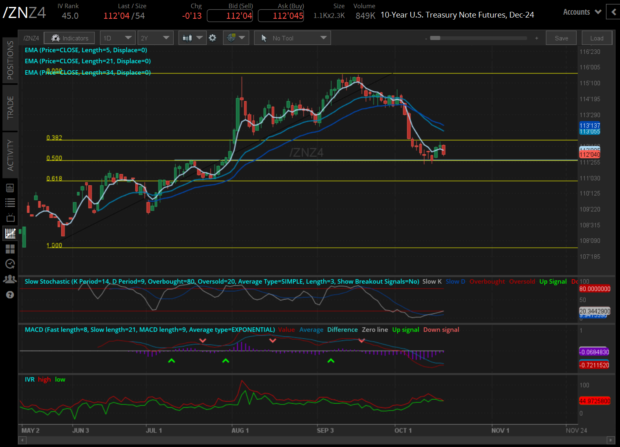Open the people follow icon in sidebar
The height and width of the screenshot is (447, 620).
pyautogui.click(x=10, y=279)
